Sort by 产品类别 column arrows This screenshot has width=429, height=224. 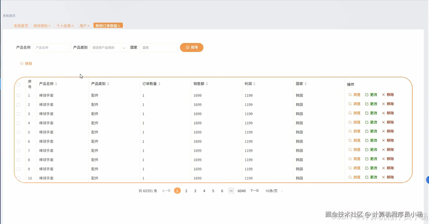coord(108,84)
